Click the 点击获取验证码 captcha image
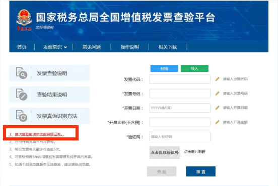 (x=165, y=152)
